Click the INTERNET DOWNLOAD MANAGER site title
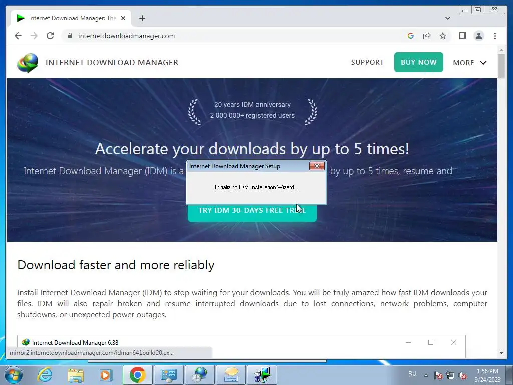Image resolution: width=513 pixels, height=385 pixels. (112, 62)
